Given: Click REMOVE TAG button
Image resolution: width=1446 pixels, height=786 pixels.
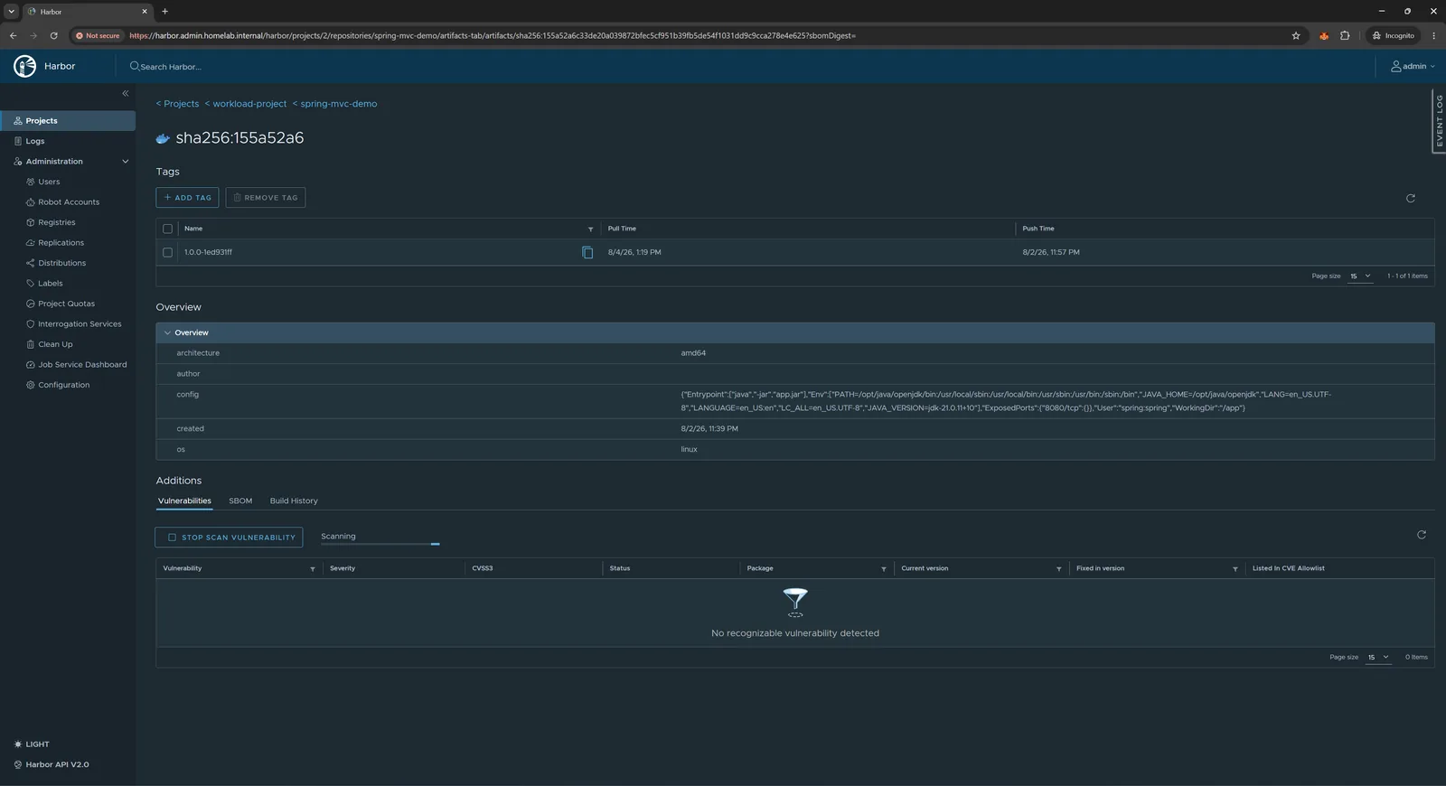Looking at the screenshot, I should pyautogui.click(x=266, y=198).
